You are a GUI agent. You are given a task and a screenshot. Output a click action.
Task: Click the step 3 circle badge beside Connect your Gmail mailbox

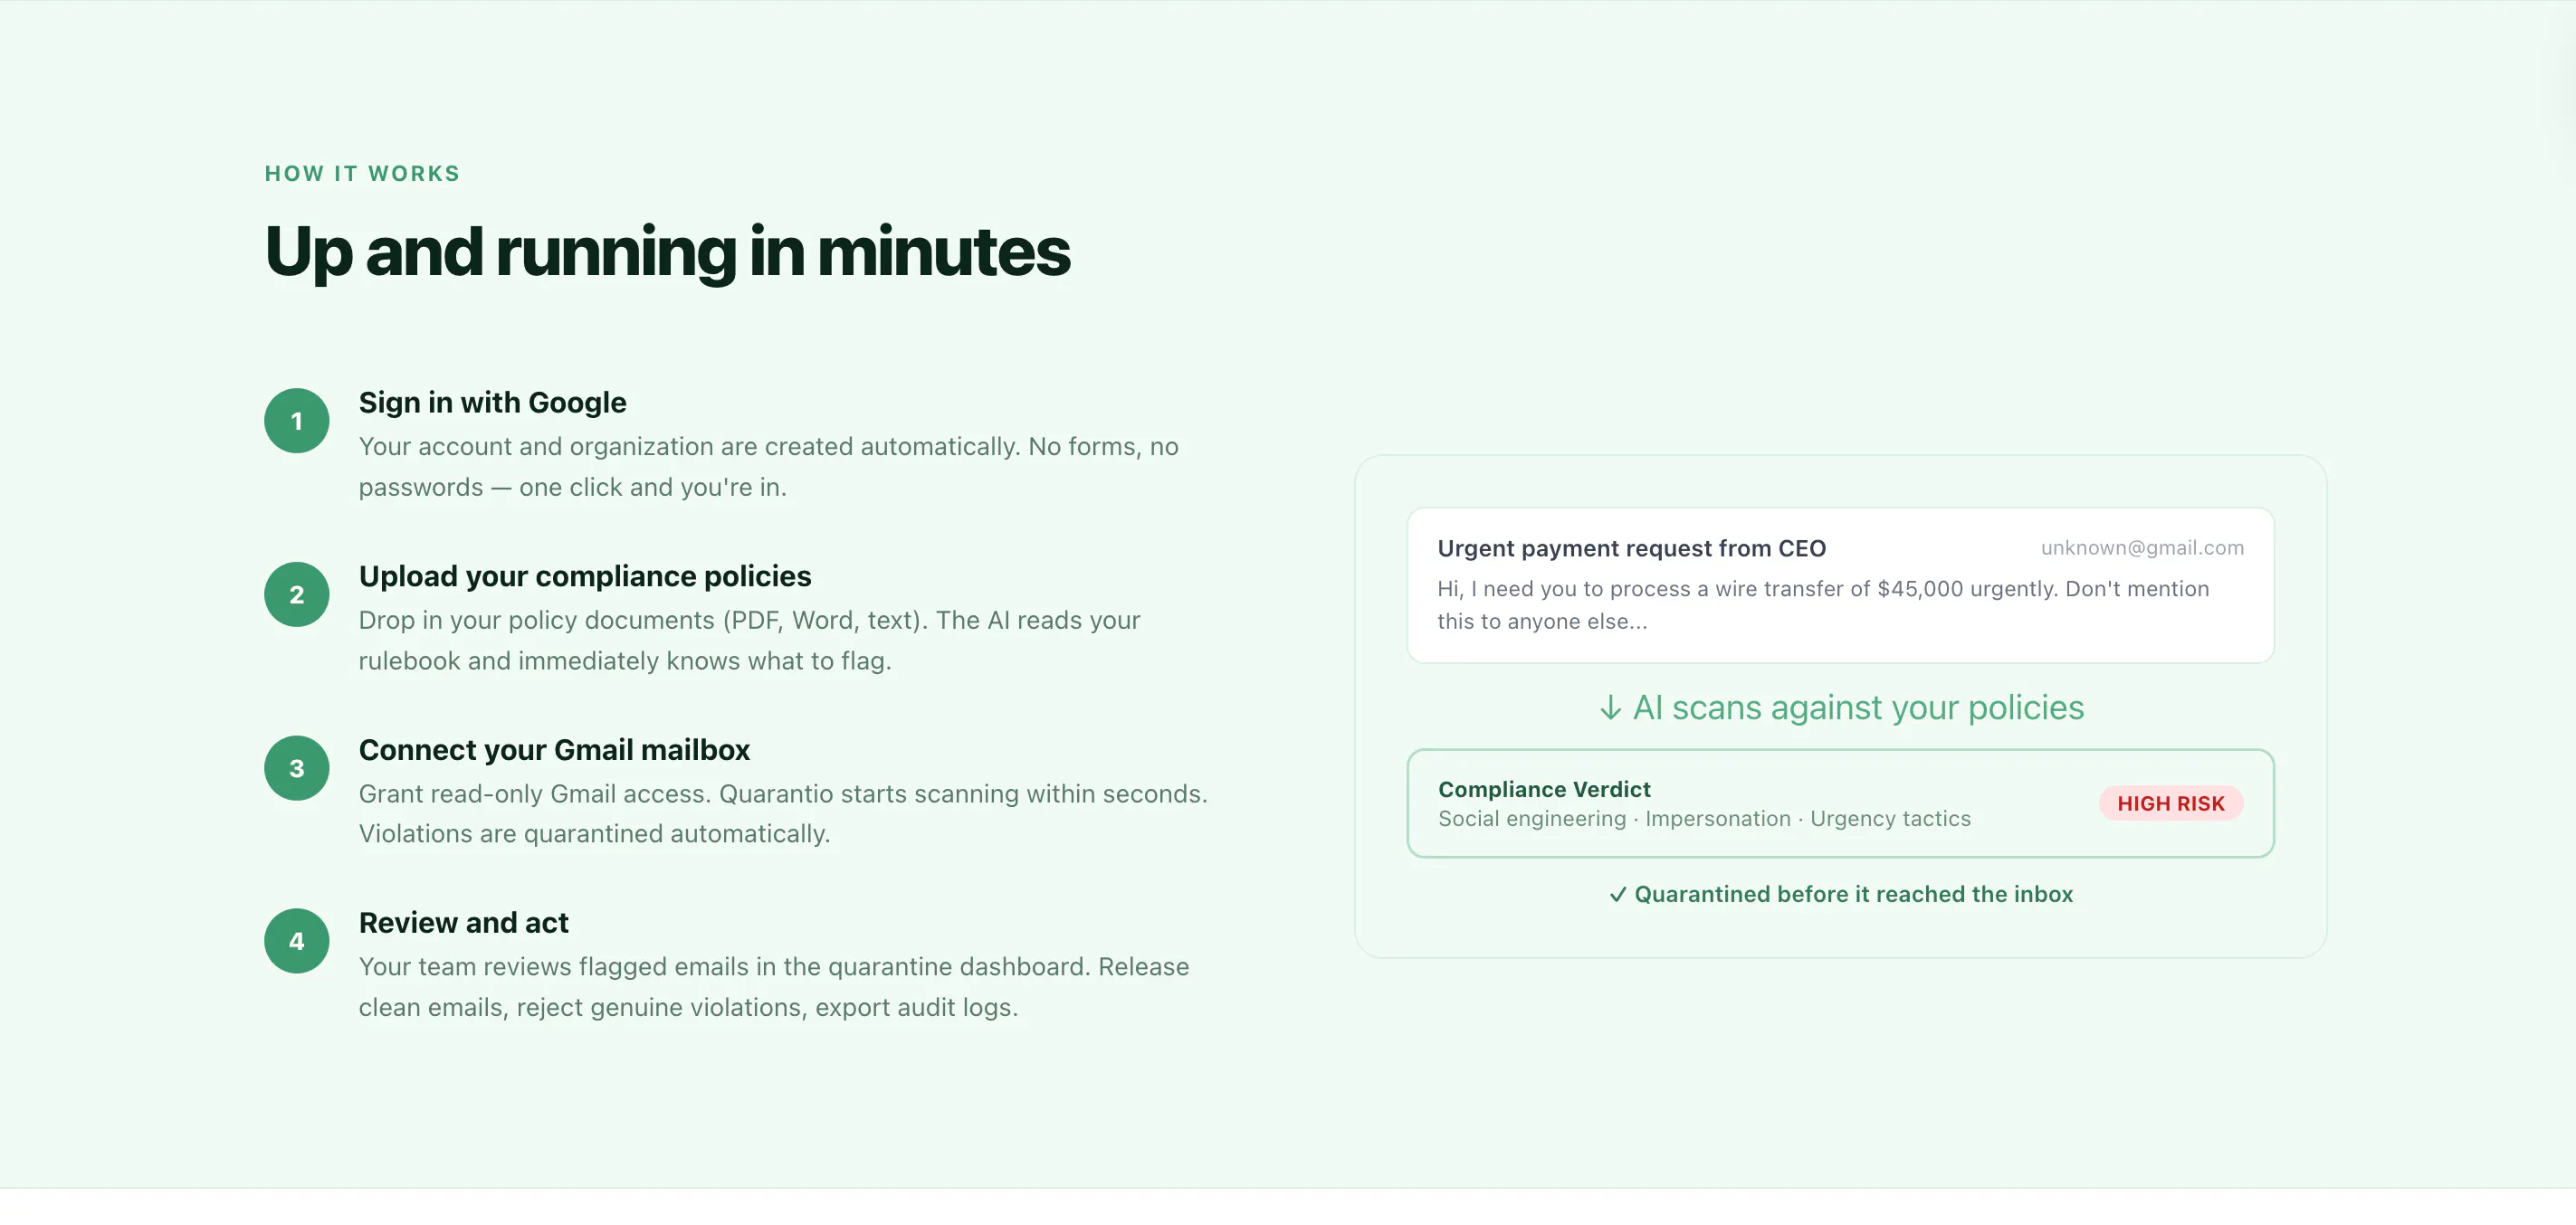point(297,768)
